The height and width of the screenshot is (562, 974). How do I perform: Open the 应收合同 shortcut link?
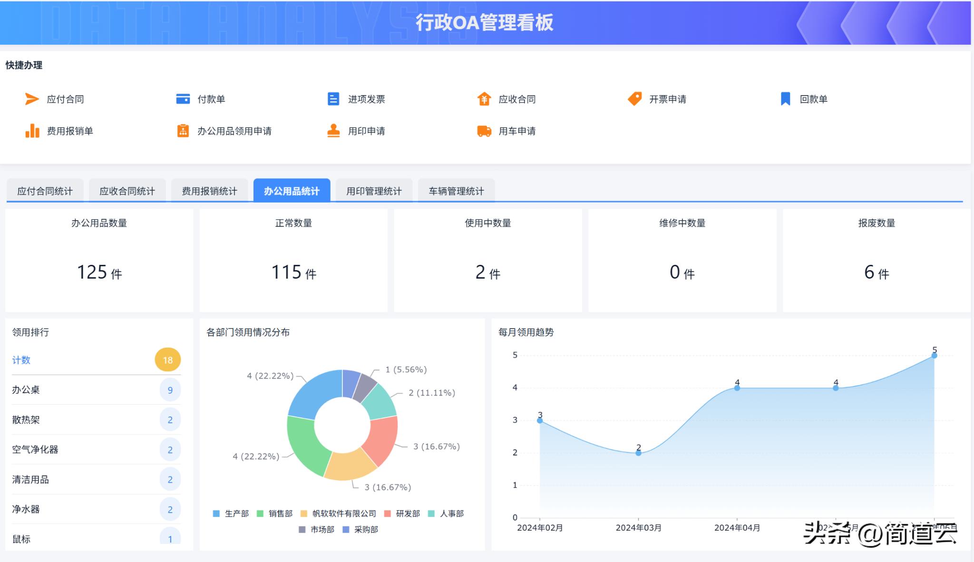[x=517, y=99]
